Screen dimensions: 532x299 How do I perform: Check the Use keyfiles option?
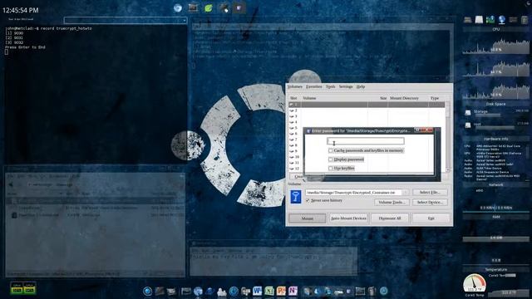pyautogui.click(x=331, y=168)
